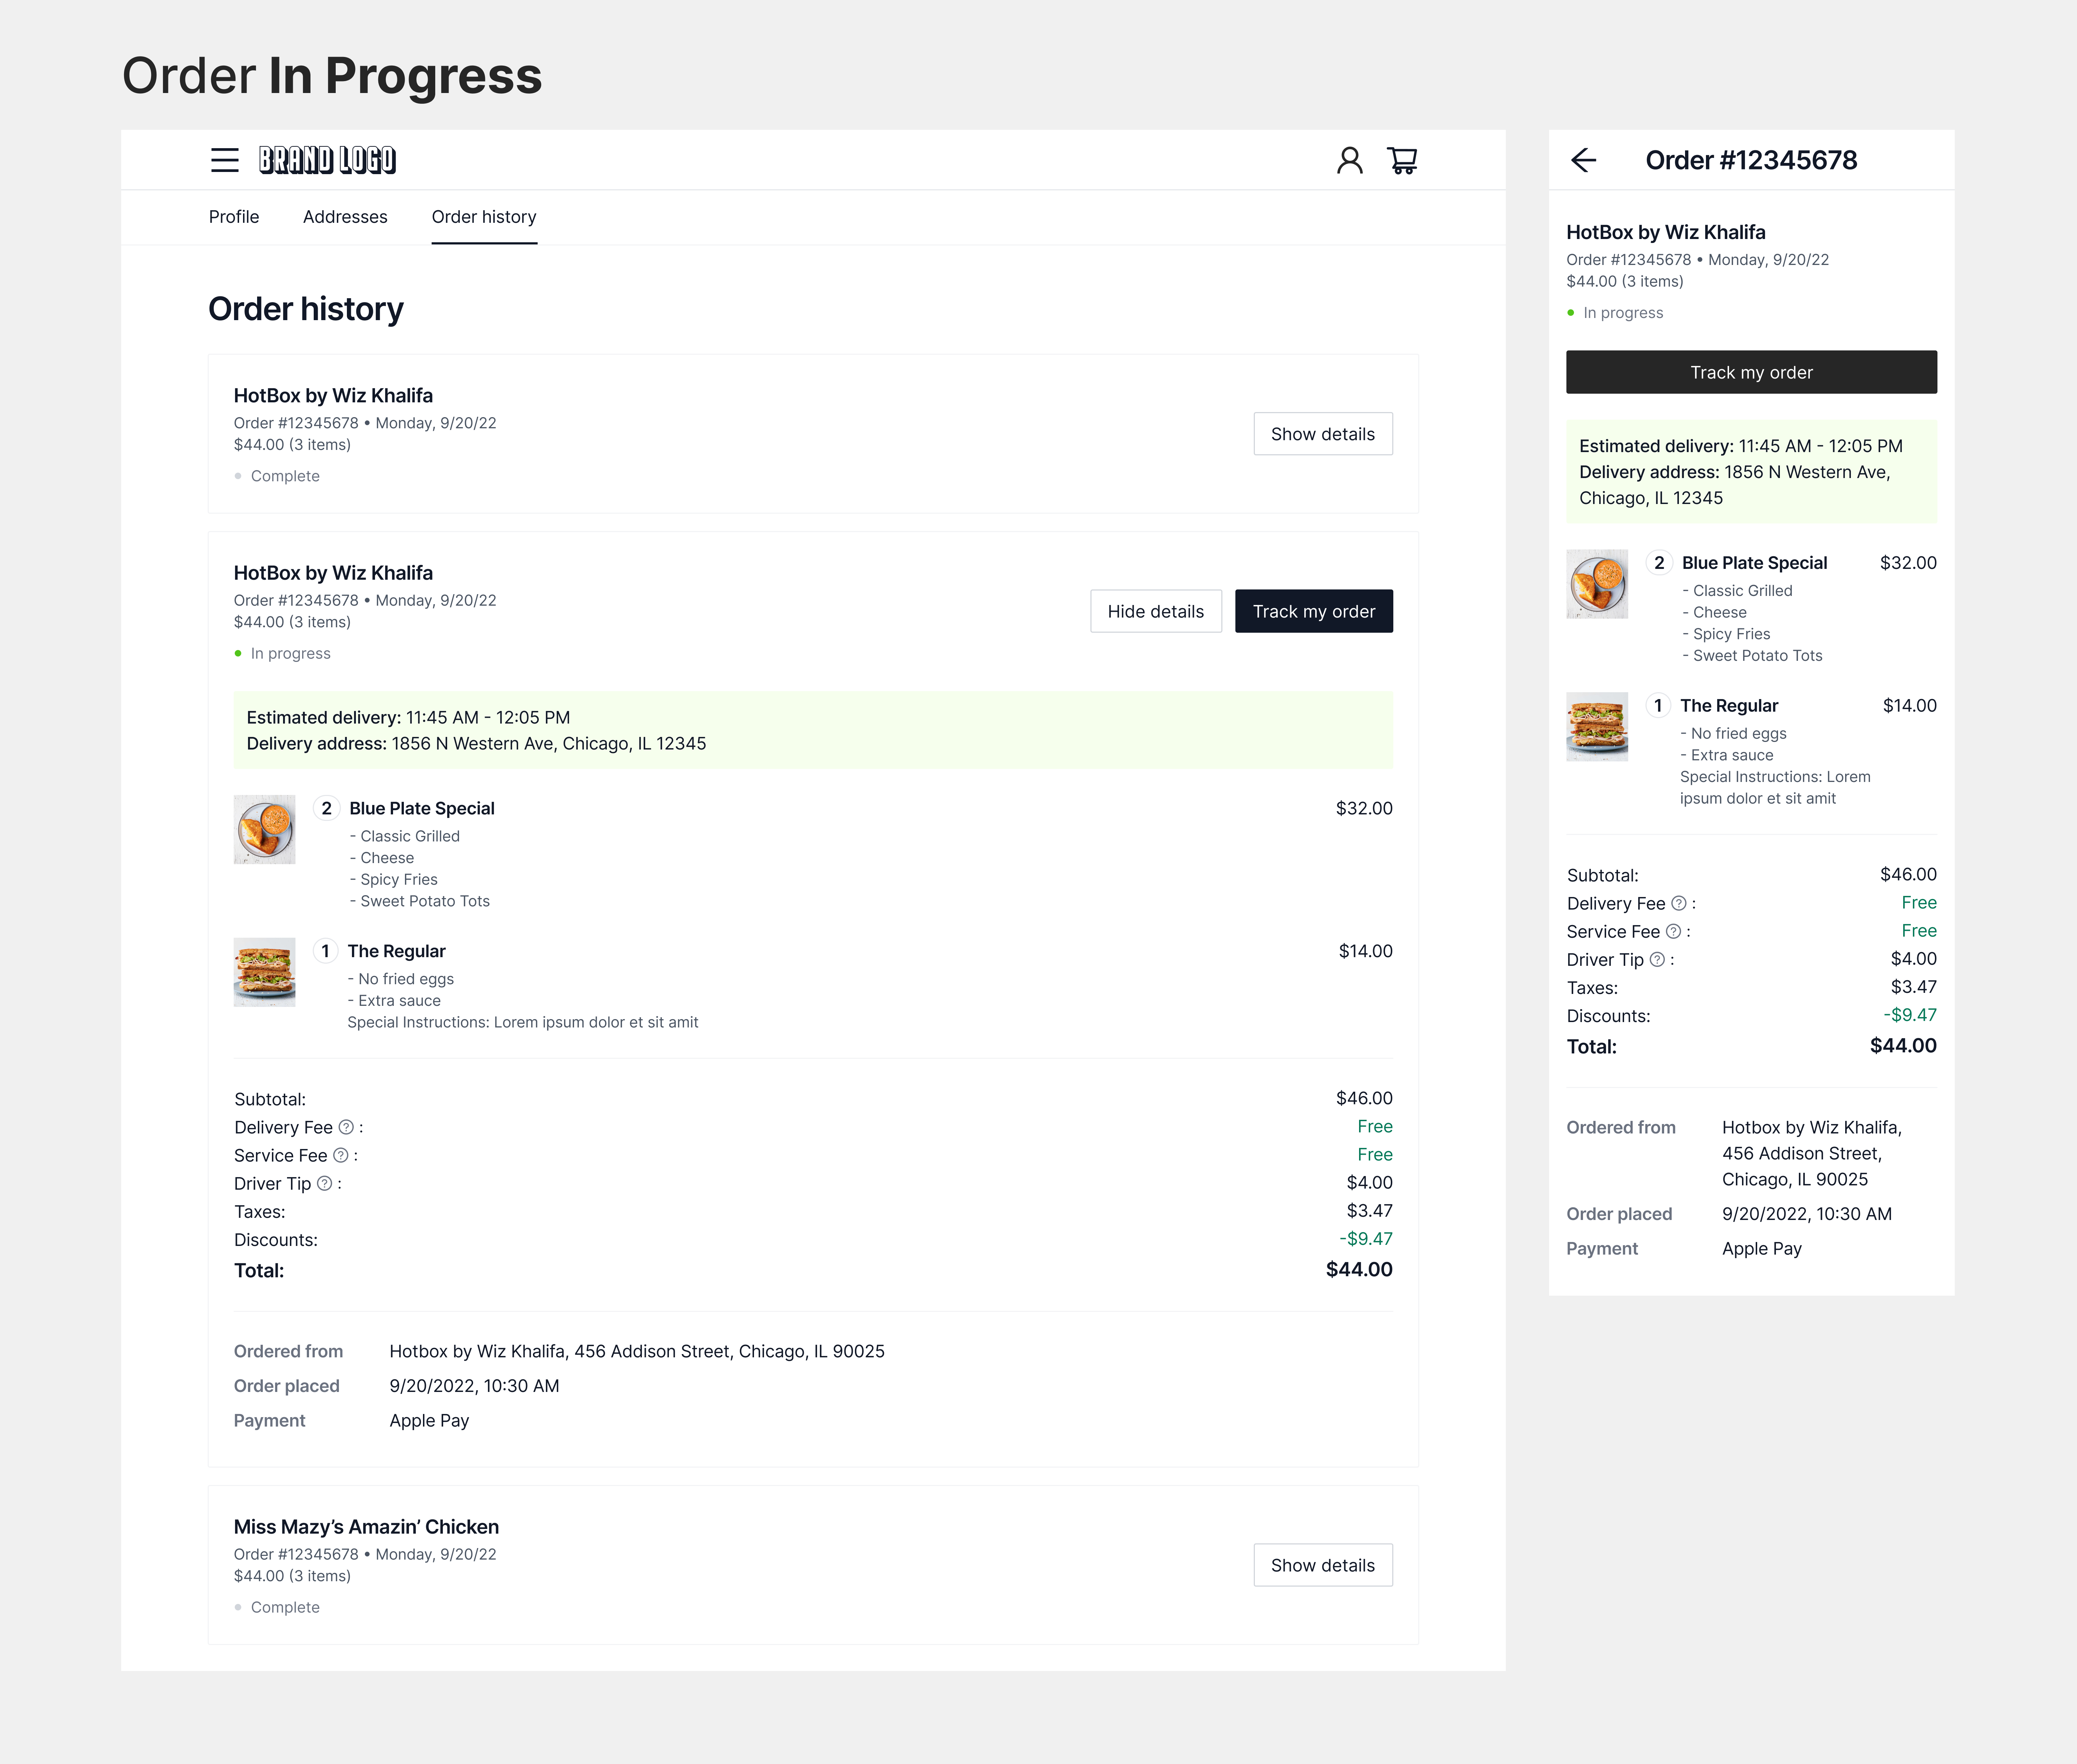
Task: Click the Driver Tip help icon
Action: [x=324, y=1183]
